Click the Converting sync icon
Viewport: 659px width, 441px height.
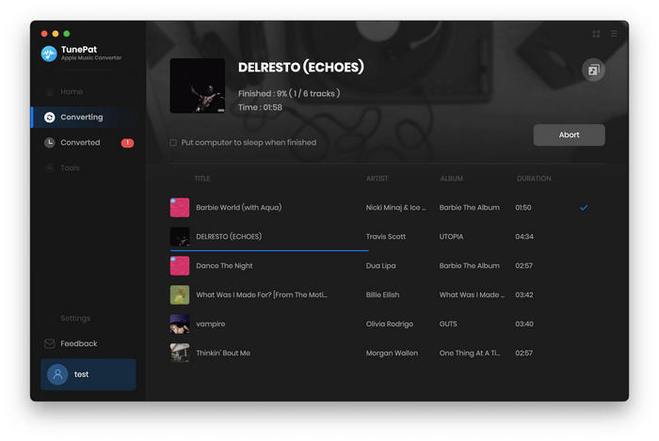pyautogui.click(x=50, y=118)
